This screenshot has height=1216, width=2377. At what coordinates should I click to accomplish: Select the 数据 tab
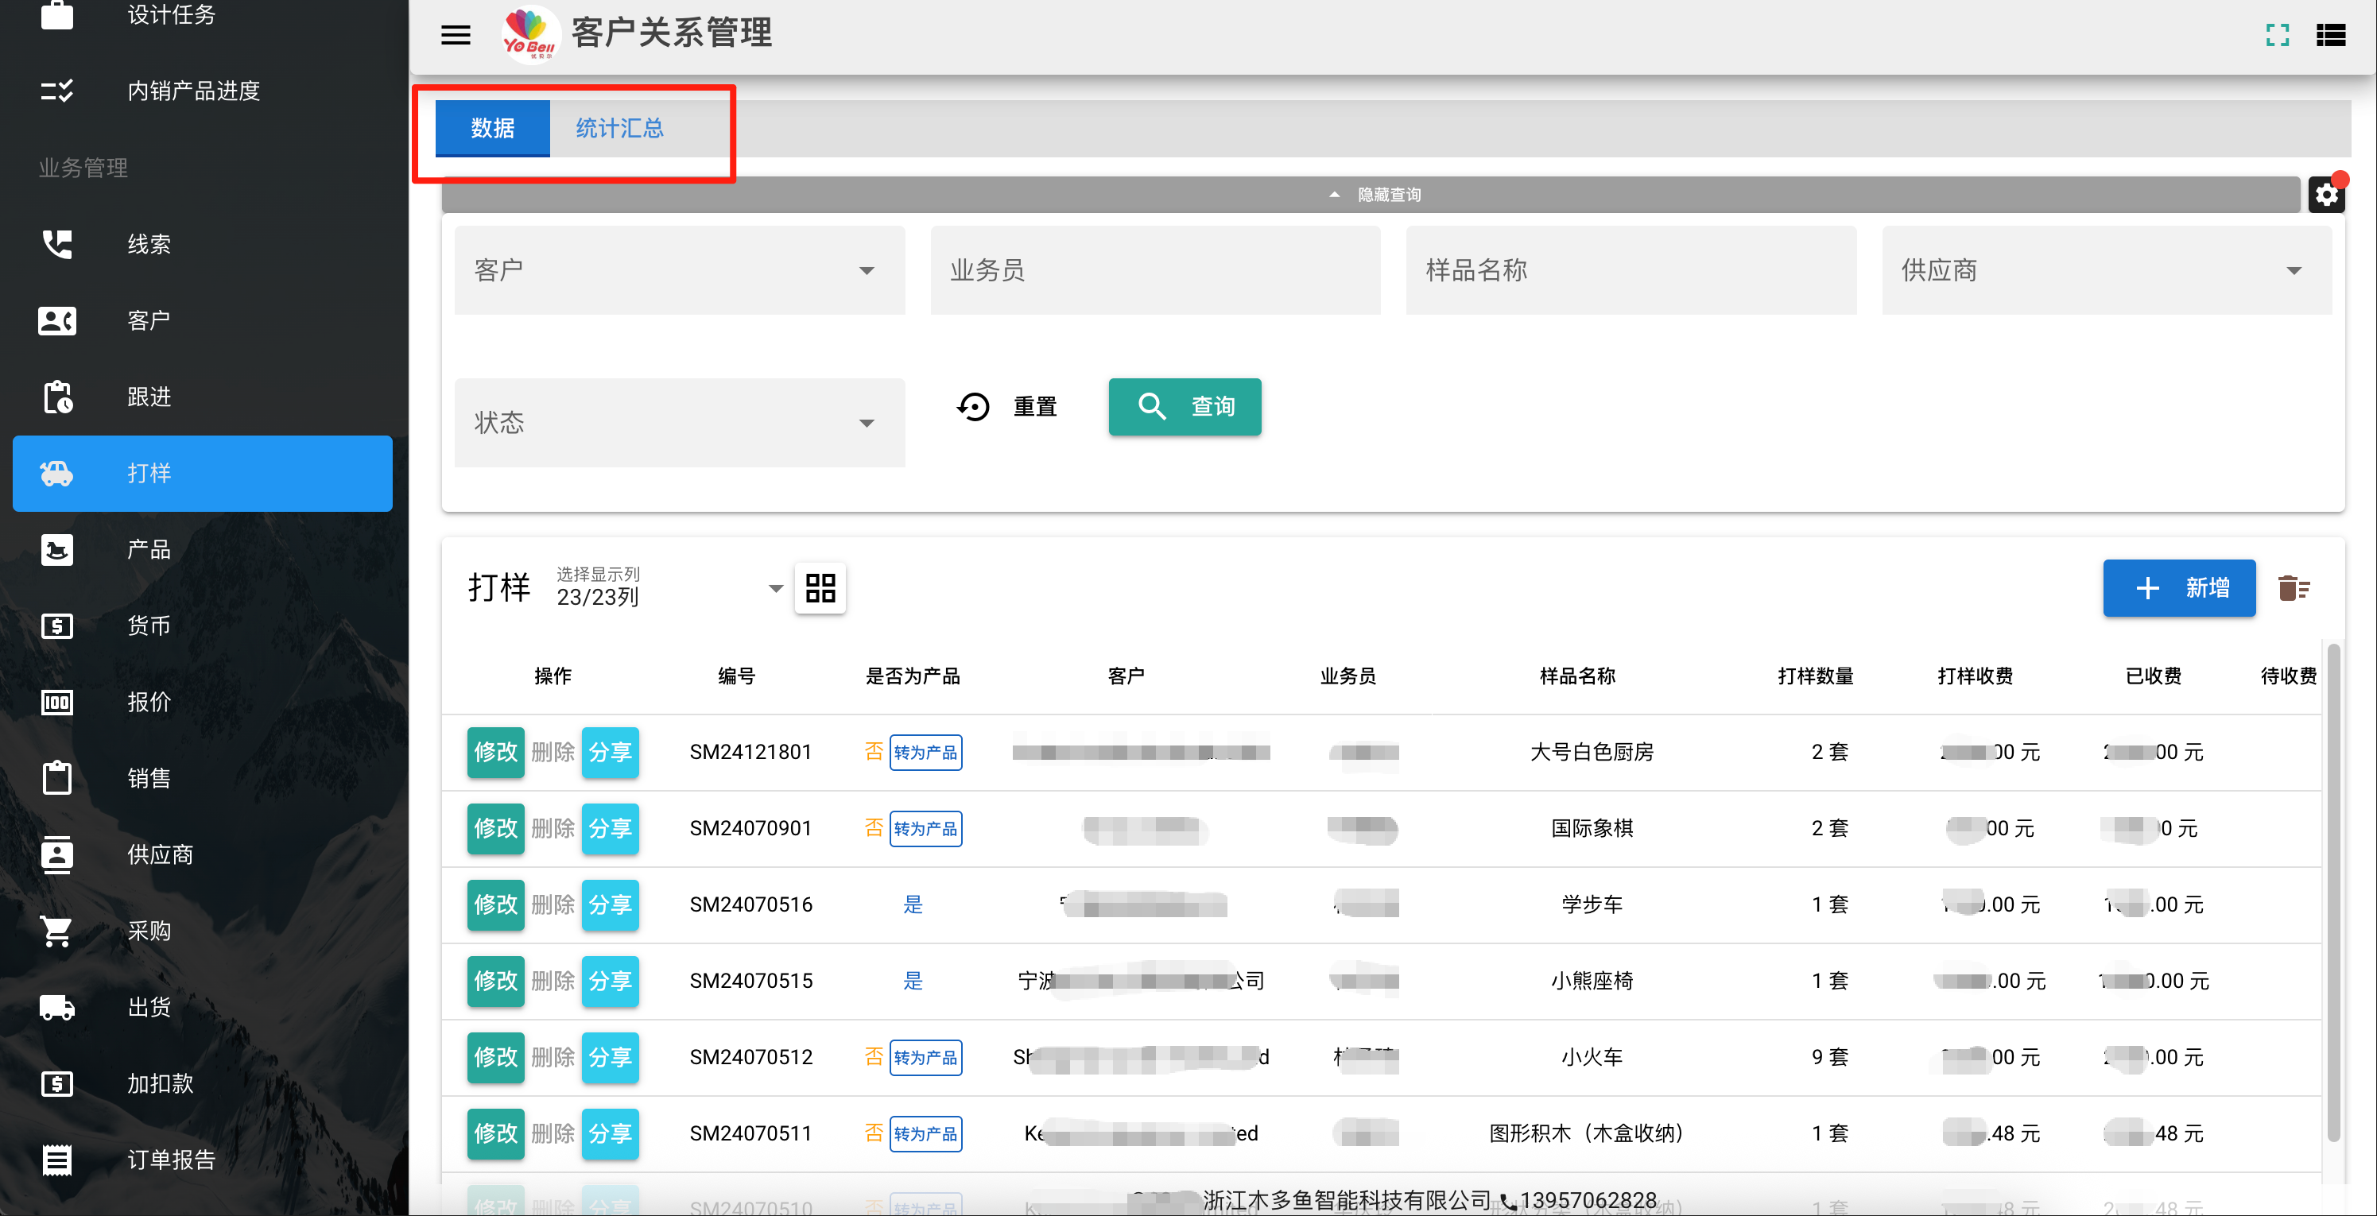point(492,128)
